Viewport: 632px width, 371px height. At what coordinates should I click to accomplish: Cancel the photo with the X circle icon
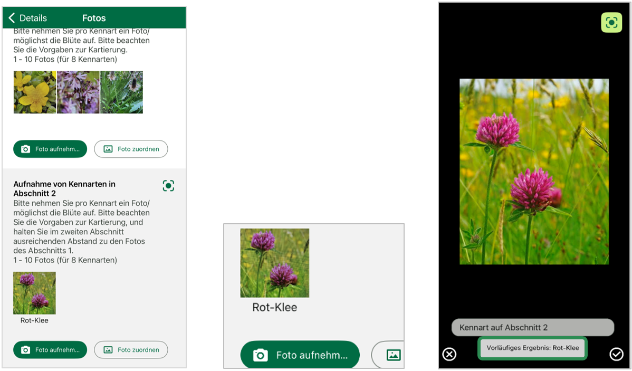point(449,354)
